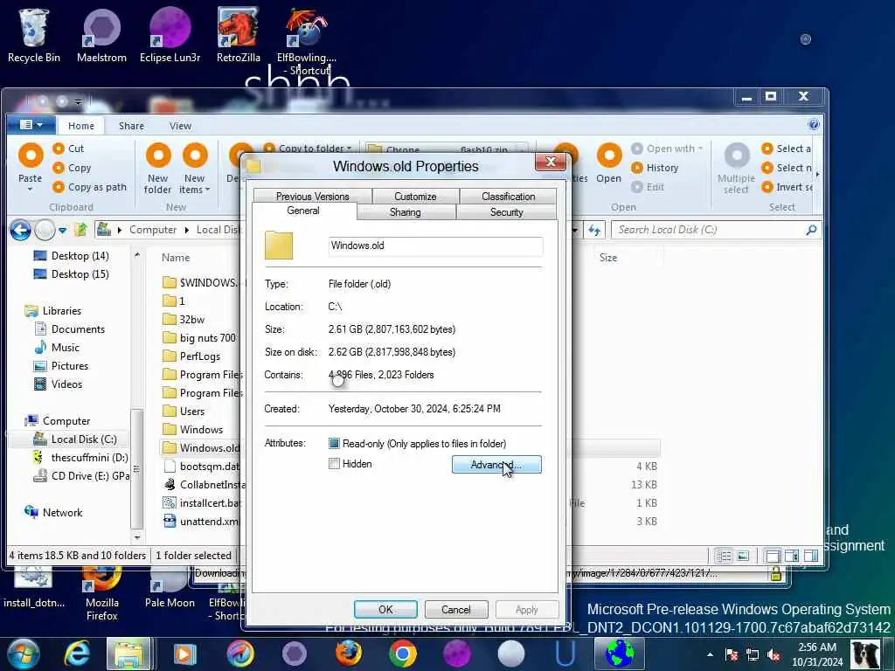Open the Paste options dropdown arrow
Screen dimensions: 895x671
pos(31,189)
